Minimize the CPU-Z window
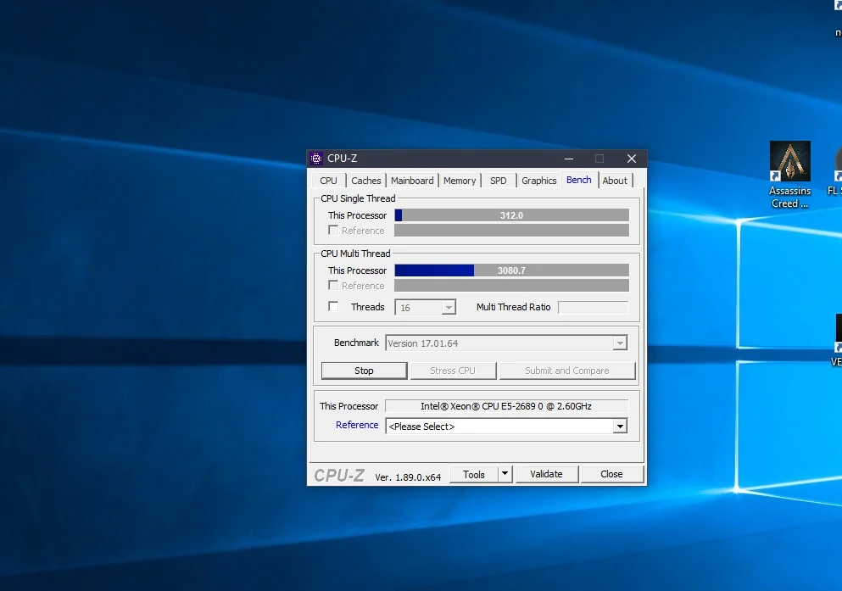The image size is (842, 591). pyautogui.click(x=569, y=159)
